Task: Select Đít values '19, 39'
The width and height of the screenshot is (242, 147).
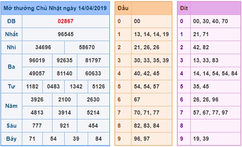Action: [x=201, y=139]
